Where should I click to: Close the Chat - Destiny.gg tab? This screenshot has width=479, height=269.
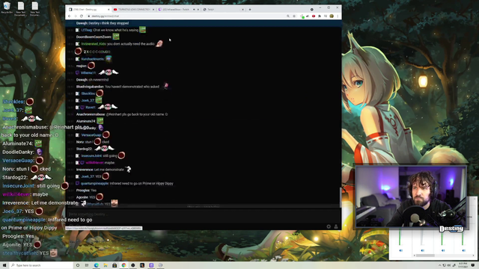tap(109, 10)
